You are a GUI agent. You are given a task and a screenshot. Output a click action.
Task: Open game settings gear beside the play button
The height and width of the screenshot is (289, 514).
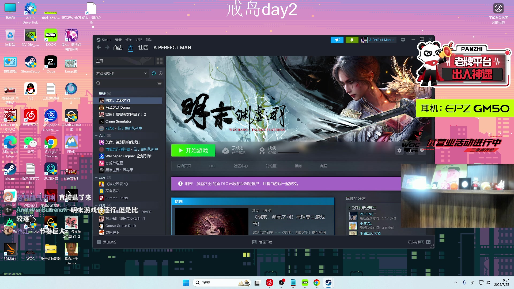(x=399, y=150)
